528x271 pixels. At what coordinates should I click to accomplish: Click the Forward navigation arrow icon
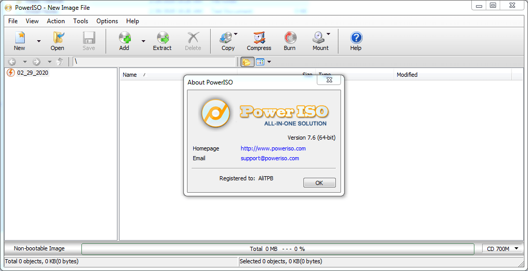coord(37,62)
